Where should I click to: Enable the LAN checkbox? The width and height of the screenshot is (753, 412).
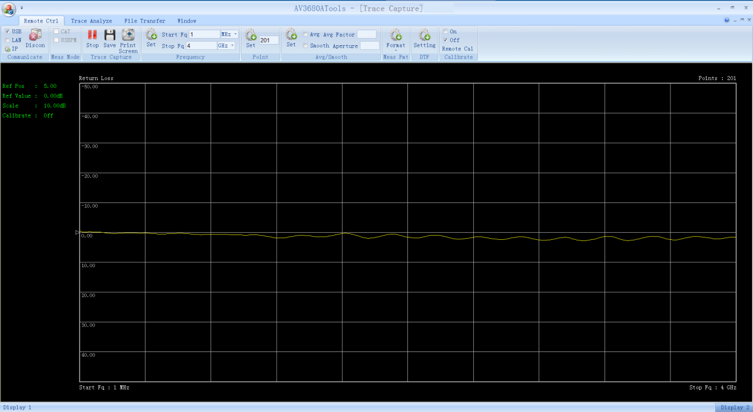[7, 40]
